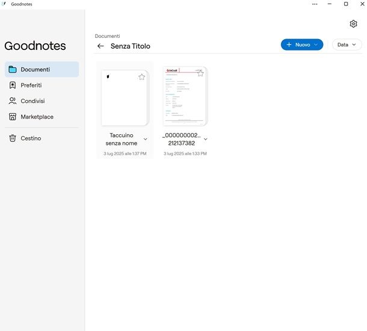This screenshot has width=367, height=331.
Task: Select Cestino in the sidebar
Action: click(x=42, y=138)
